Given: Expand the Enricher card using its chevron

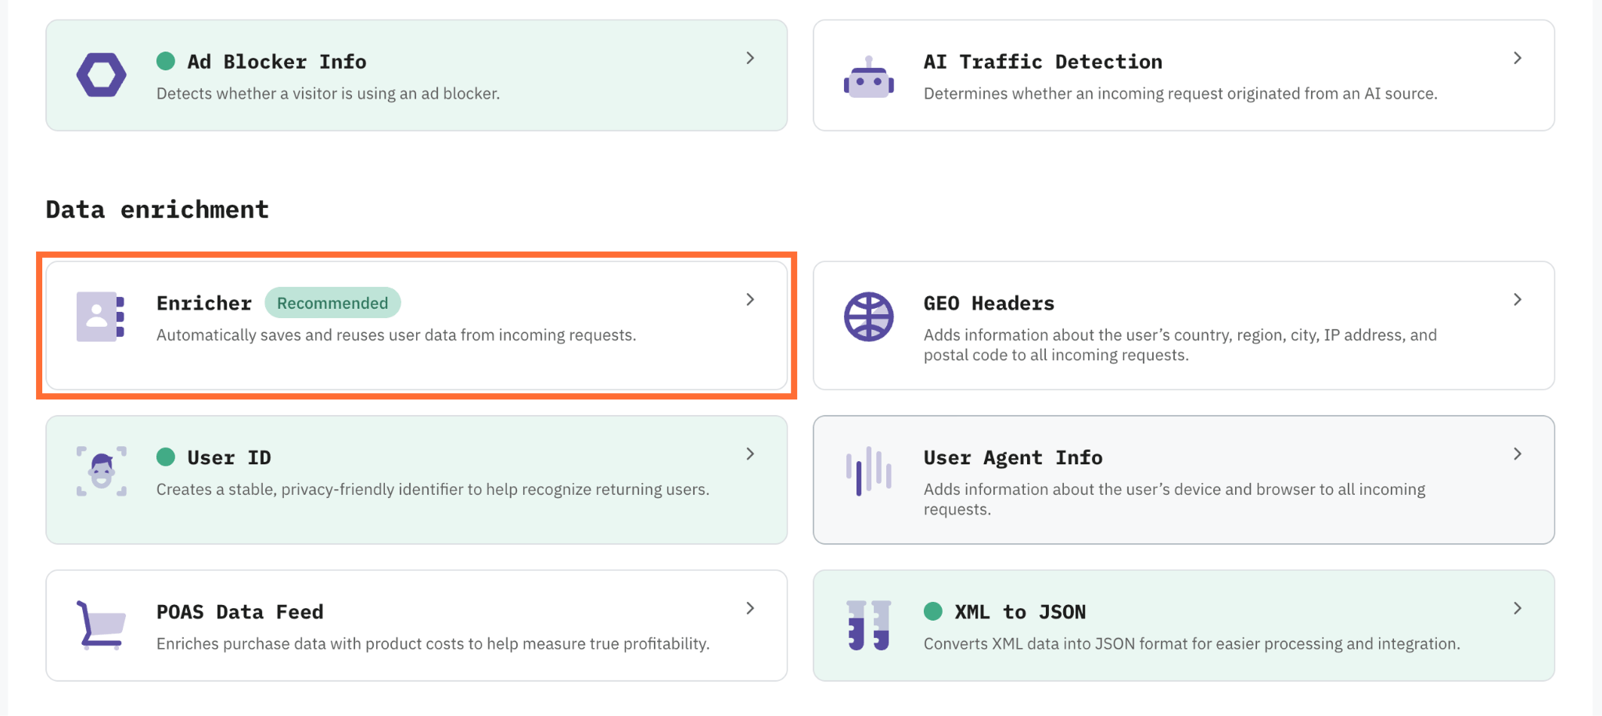Looking at the screenshot, I should pyautogui.click(x=750, y=299).
